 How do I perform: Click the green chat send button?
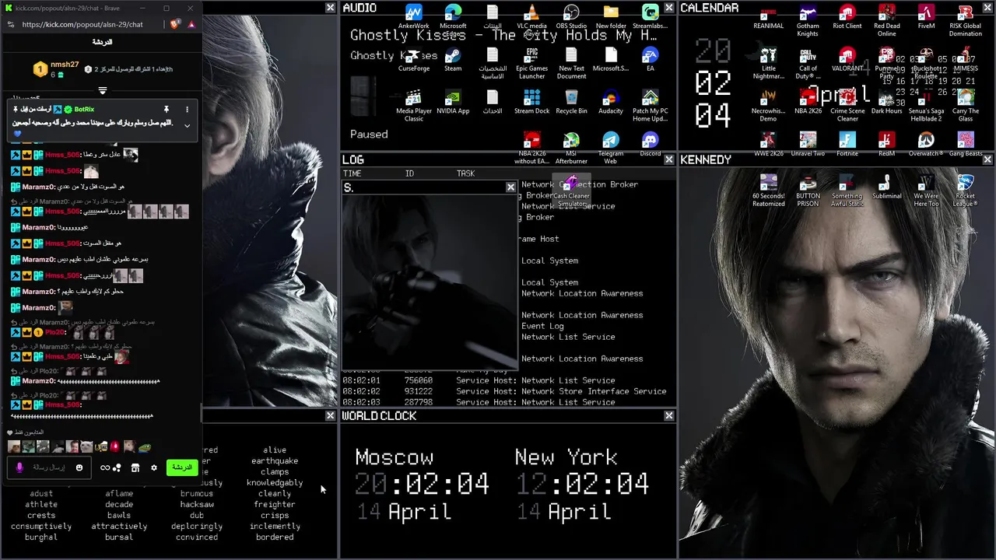tap(181, 467)
